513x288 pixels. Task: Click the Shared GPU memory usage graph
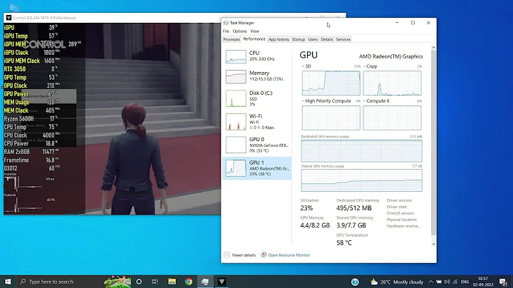coord(361,180)
